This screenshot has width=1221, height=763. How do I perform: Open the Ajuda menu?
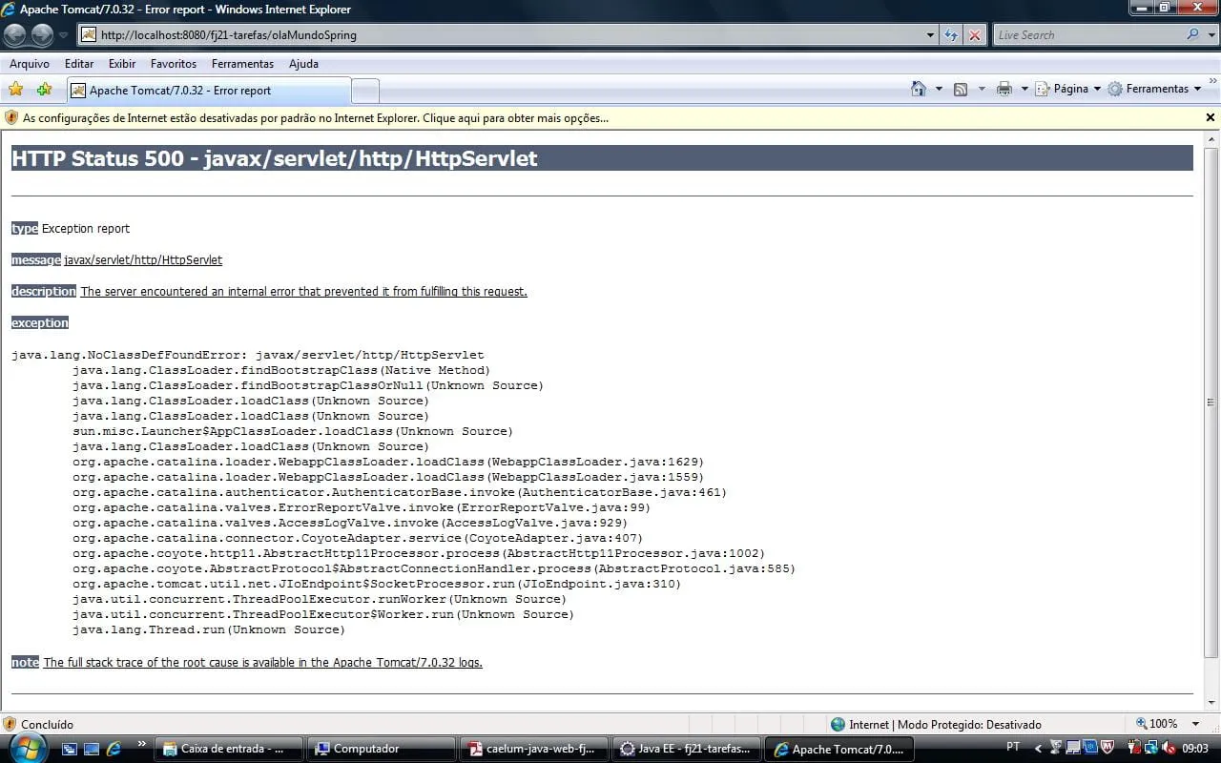[303, 64]
